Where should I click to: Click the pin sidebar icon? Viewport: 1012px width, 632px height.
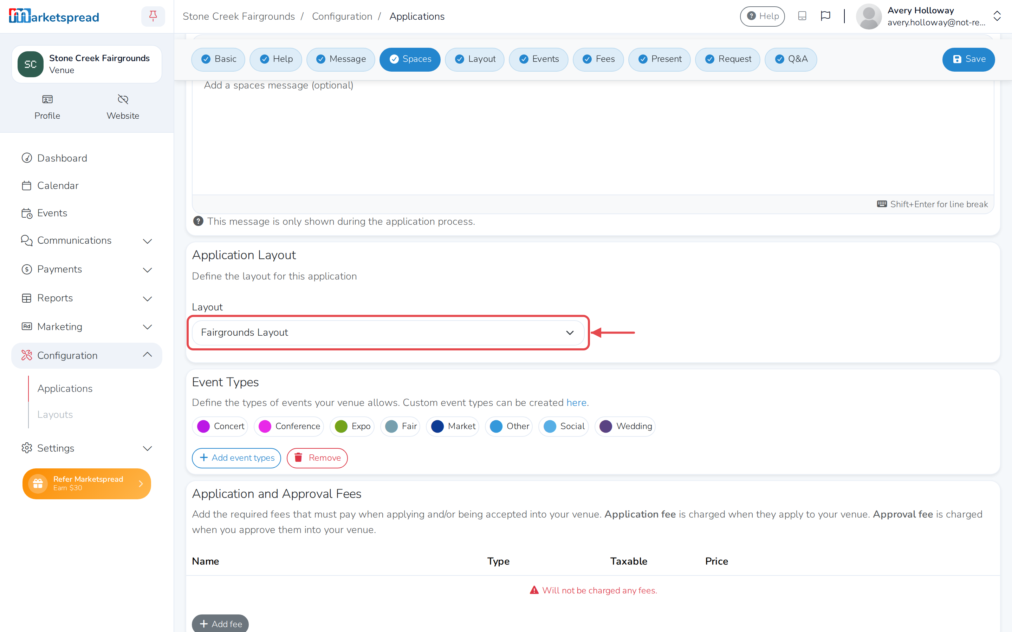pos(153,16)
